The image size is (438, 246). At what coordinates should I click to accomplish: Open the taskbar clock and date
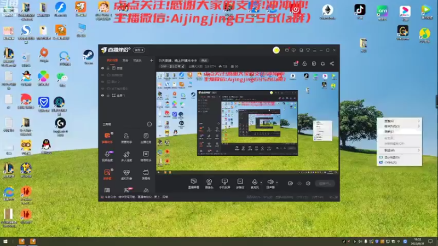pos(418,241)
